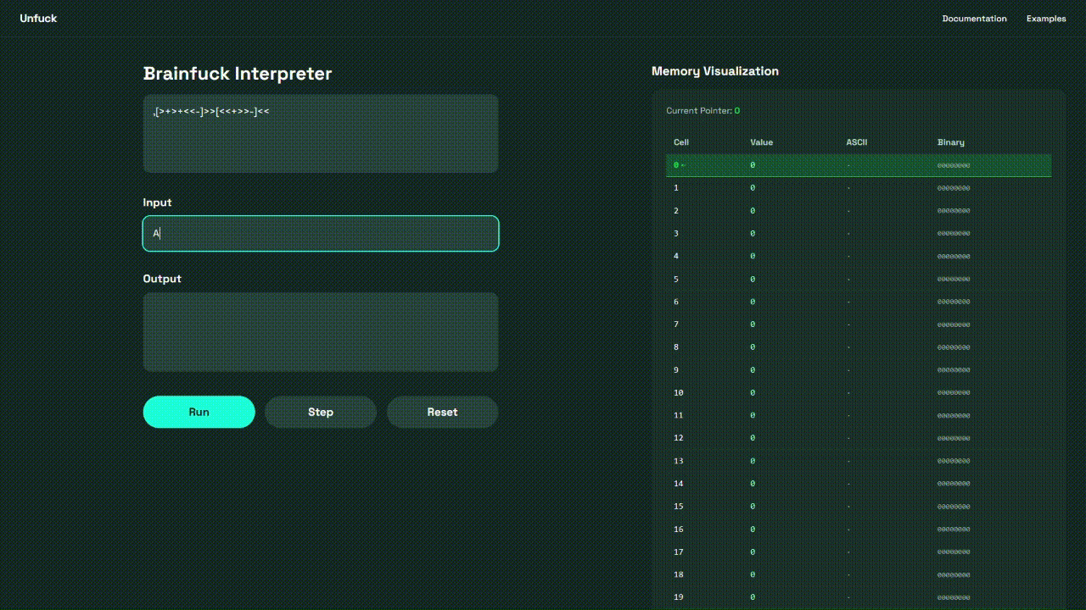This screenshot has height=610, width=1086.
Task: Click the Binary column header
Action: (x=950, y=142)
